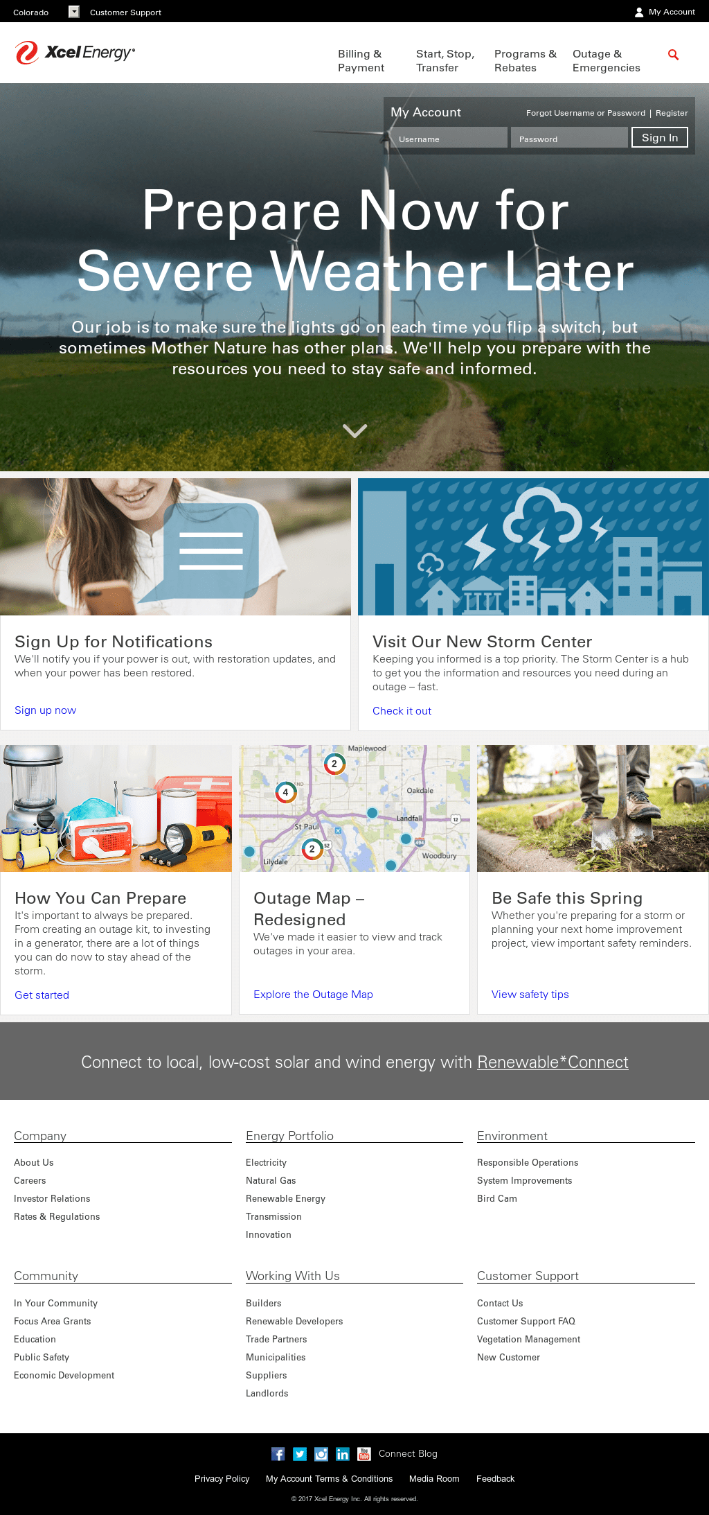Click Customer Support FAQ link
709x1515 pixels.
click(526, 1322)
